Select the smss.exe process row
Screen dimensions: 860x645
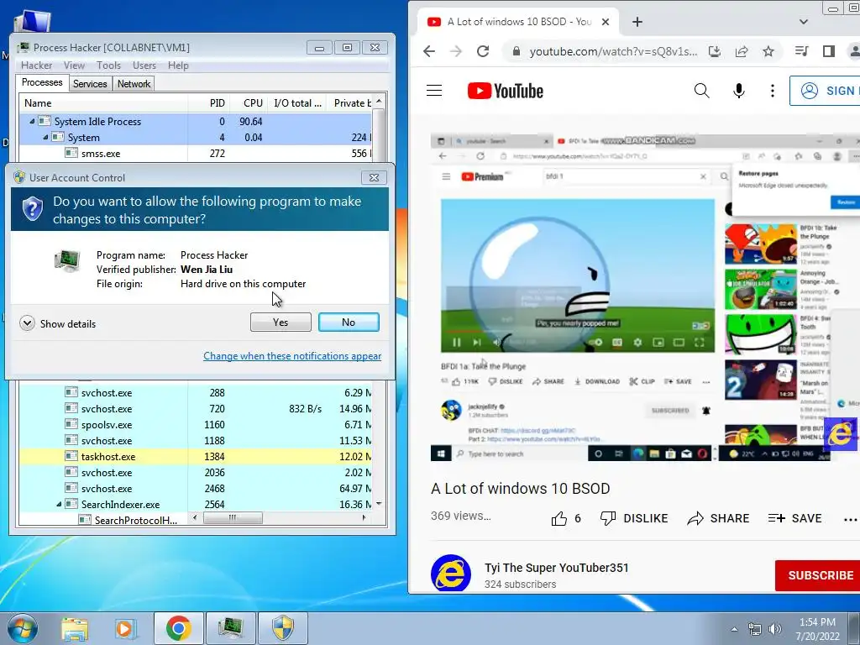tap(196, 154)
